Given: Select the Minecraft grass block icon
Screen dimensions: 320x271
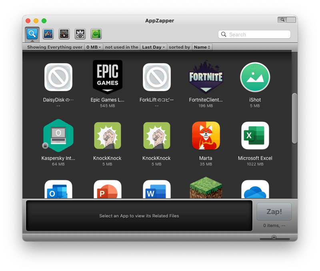Looking at the screenshot, I should coord(206,187).
